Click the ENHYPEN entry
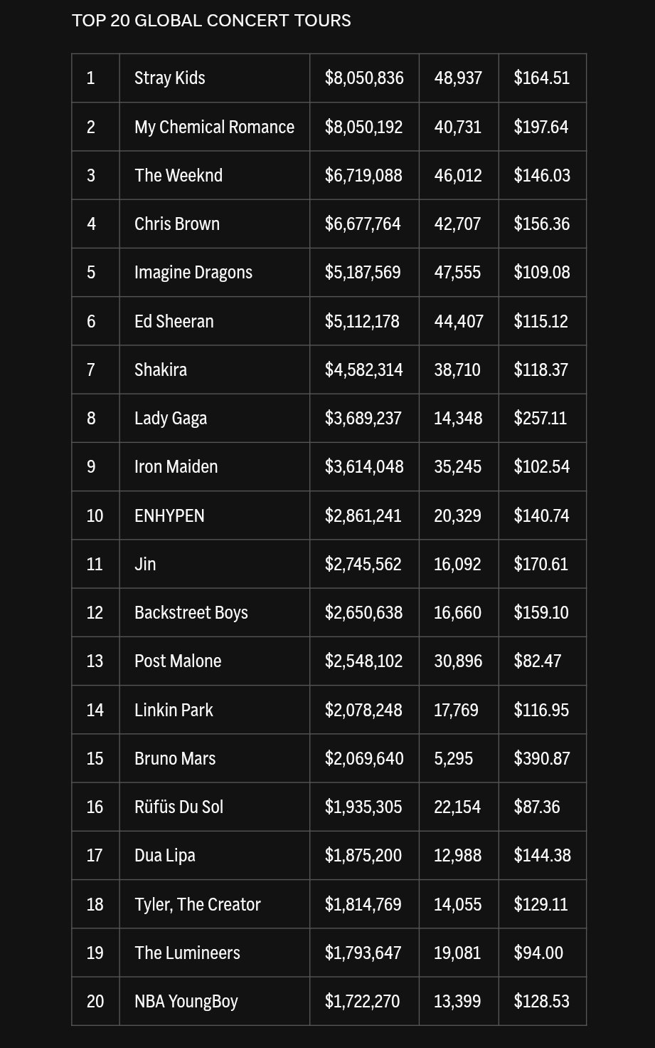The image size is (655, 1048). 169,515
